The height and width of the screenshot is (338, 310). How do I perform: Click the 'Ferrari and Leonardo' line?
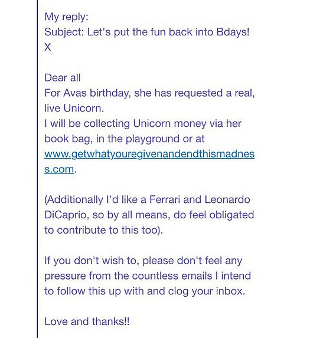coord(147,199)
